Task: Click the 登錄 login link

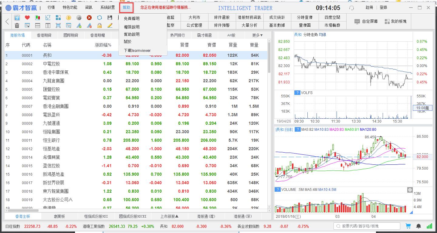Action: coord(383,8)
